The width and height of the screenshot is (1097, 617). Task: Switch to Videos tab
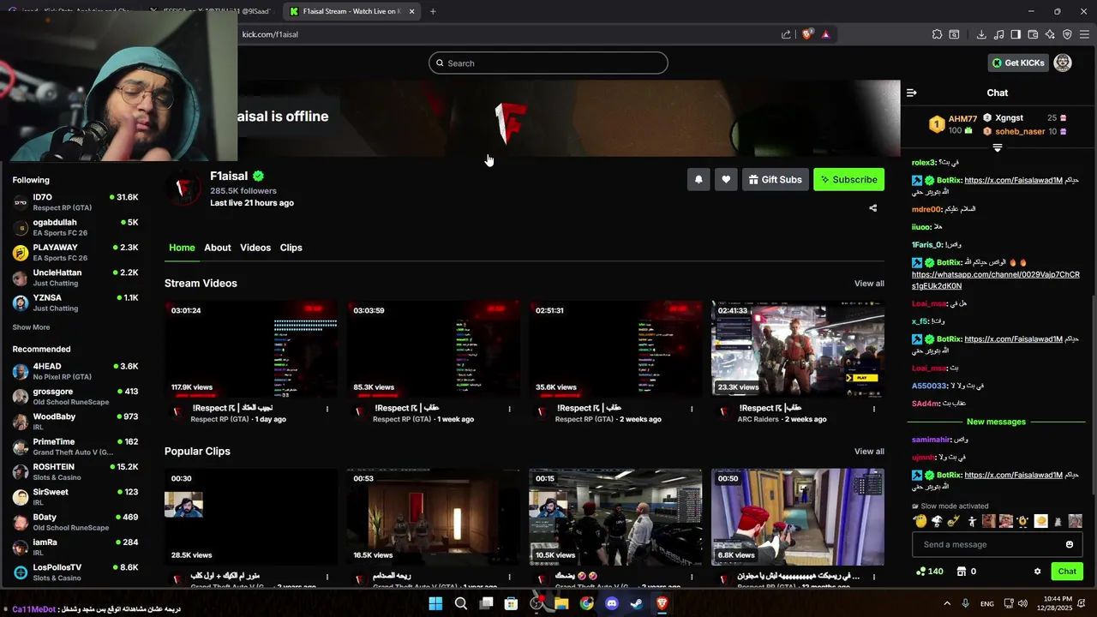click(255, 248)
